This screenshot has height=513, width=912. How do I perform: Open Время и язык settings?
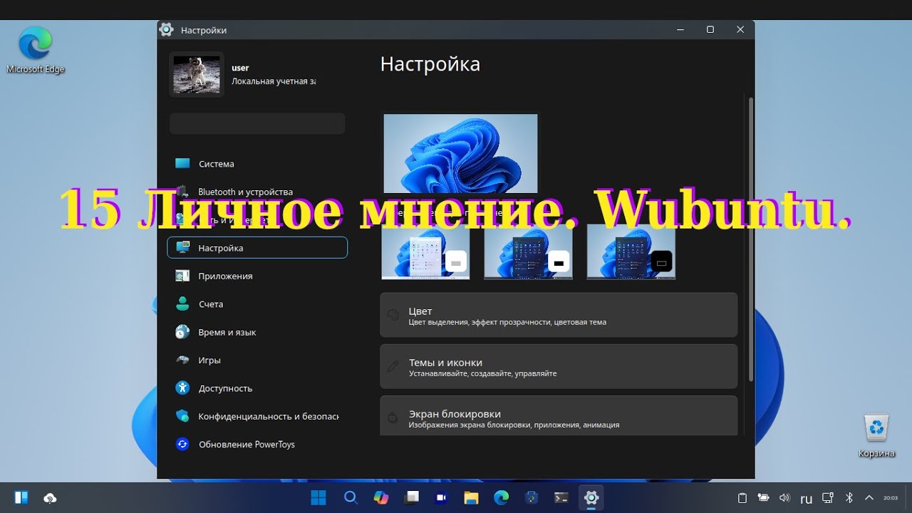[257, 332]
